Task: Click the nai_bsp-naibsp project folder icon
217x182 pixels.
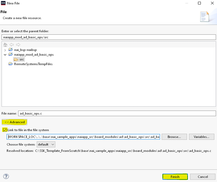Action: (x=11, y=50)
